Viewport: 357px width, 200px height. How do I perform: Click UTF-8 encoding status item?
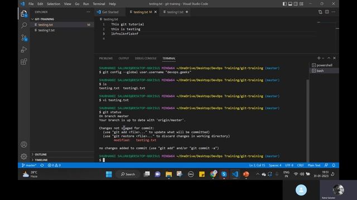[289, 166]
